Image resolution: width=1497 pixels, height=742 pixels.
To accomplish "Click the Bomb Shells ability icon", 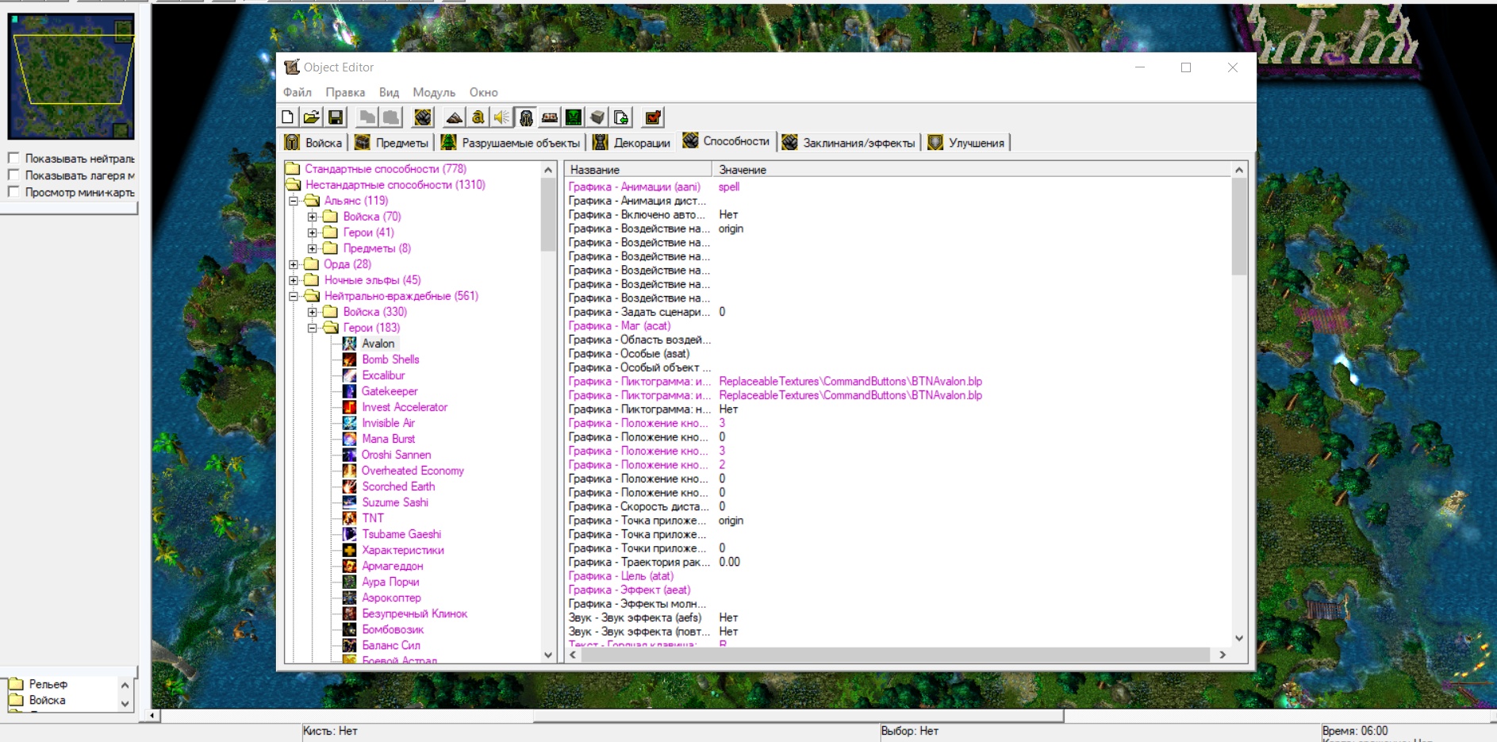I will (x=349, y=359).
